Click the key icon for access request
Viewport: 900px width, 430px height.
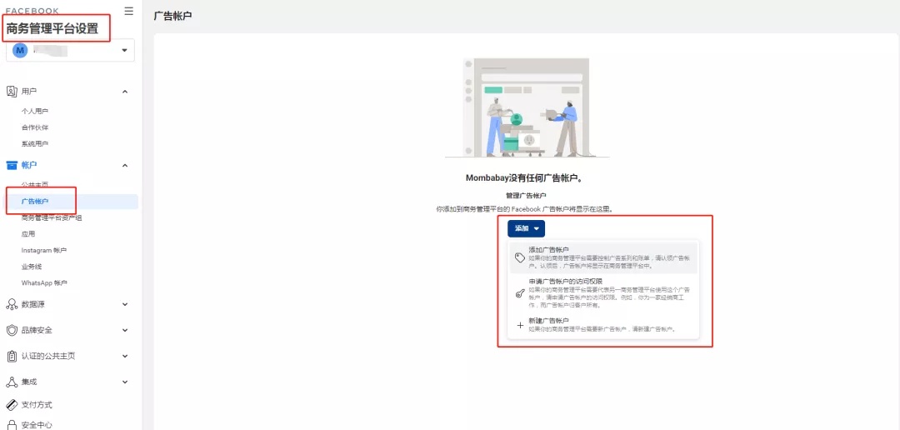pos(519,293)
